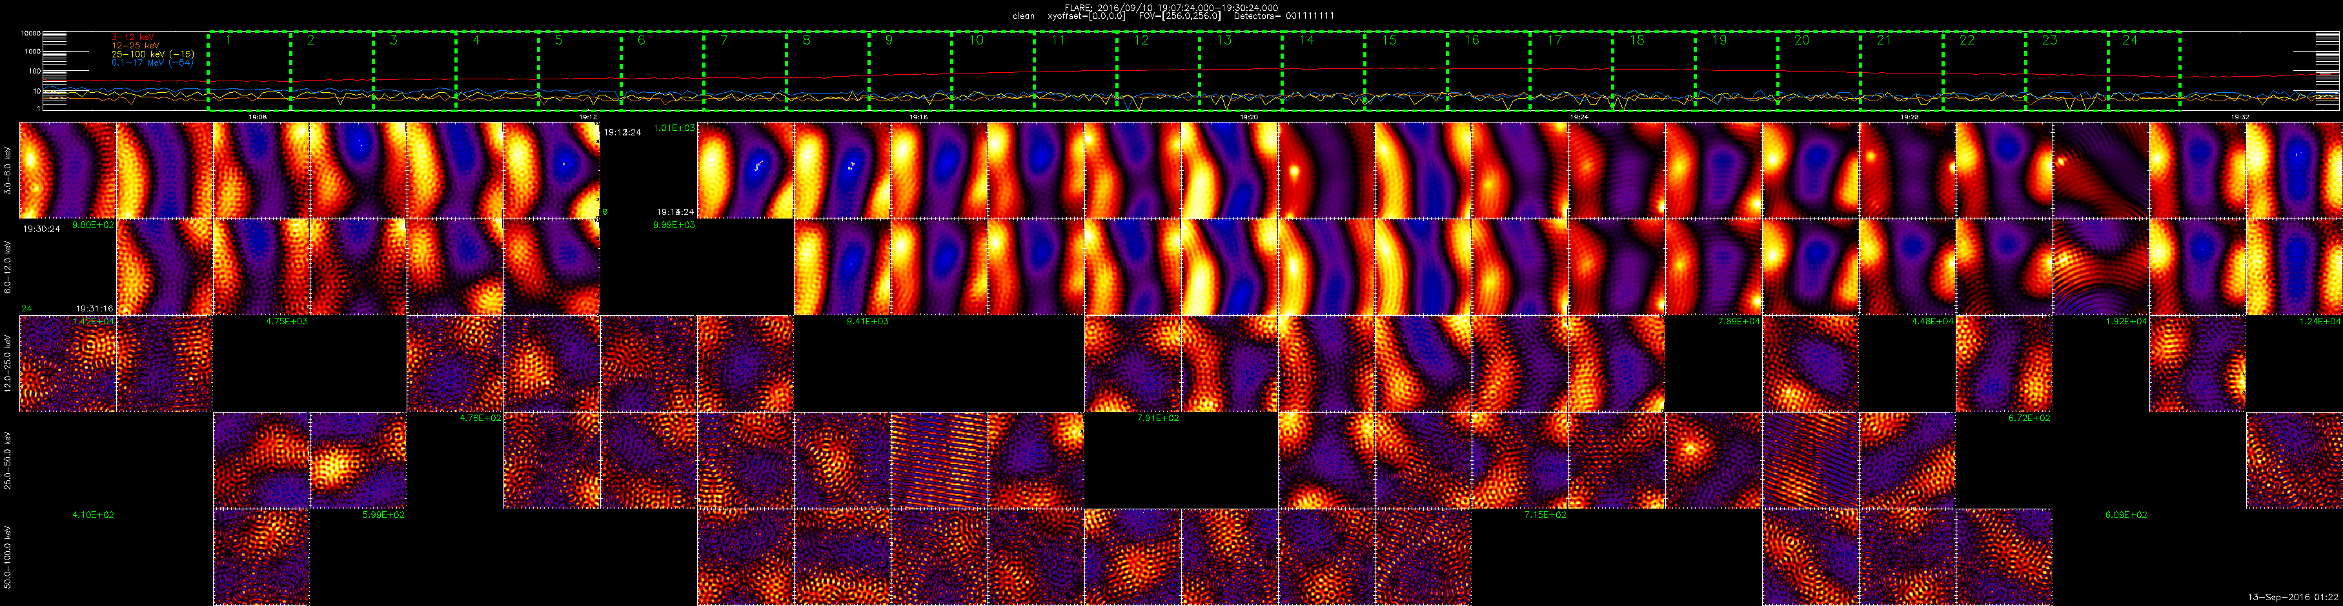
Task: Click the orange 12-25 keV legend entry
Action: click(x=136, y=45)
